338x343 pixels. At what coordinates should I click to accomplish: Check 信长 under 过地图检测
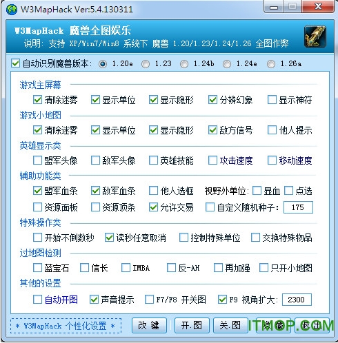point(84,268)
